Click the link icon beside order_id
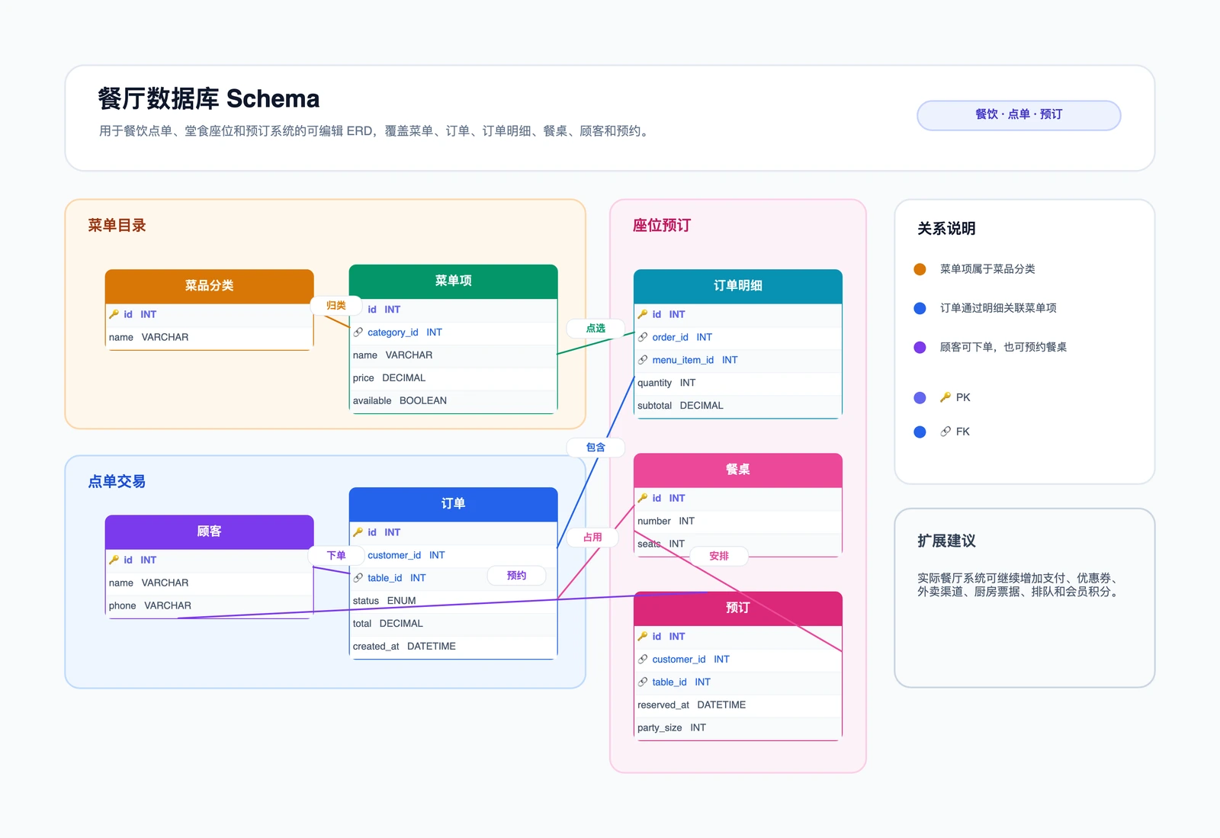 coord(643,337)
